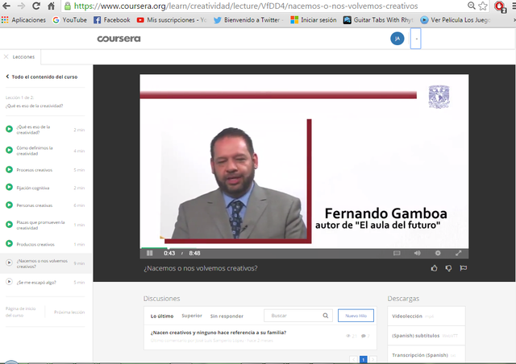Open the YouTube bookmark
The image size is (516, 364).
70,20
